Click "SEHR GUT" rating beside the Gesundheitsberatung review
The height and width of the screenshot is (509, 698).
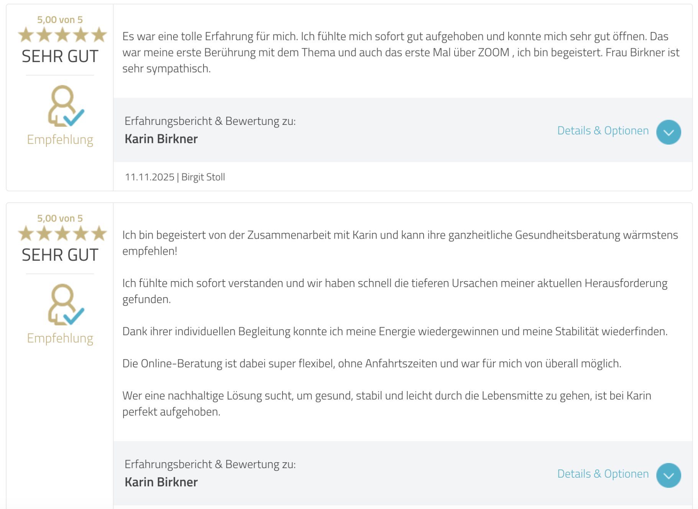(x=60, y=255)
